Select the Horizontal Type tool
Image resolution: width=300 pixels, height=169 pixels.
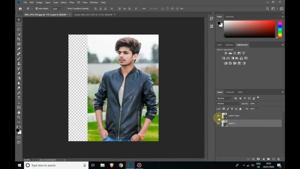pyautogui.click(x=19, y=98)
